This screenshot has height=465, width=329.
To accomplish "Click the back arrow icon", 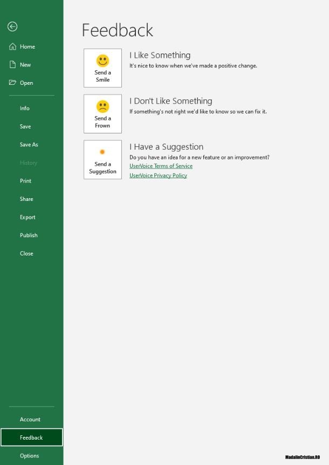I will coord(12,26).
